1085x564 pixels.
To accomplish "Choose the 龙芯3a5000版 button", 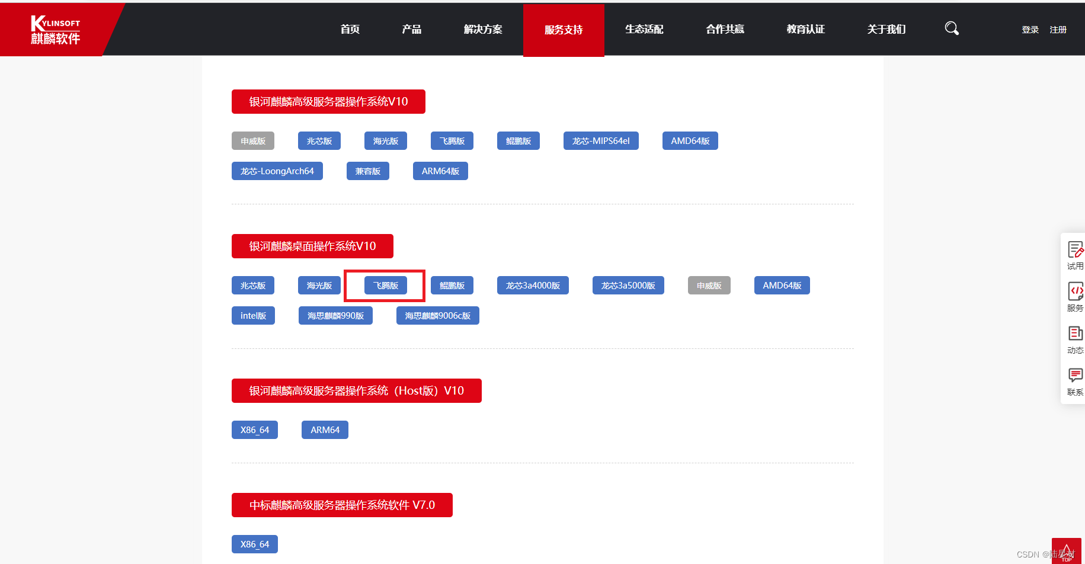I will coord(628,286).
